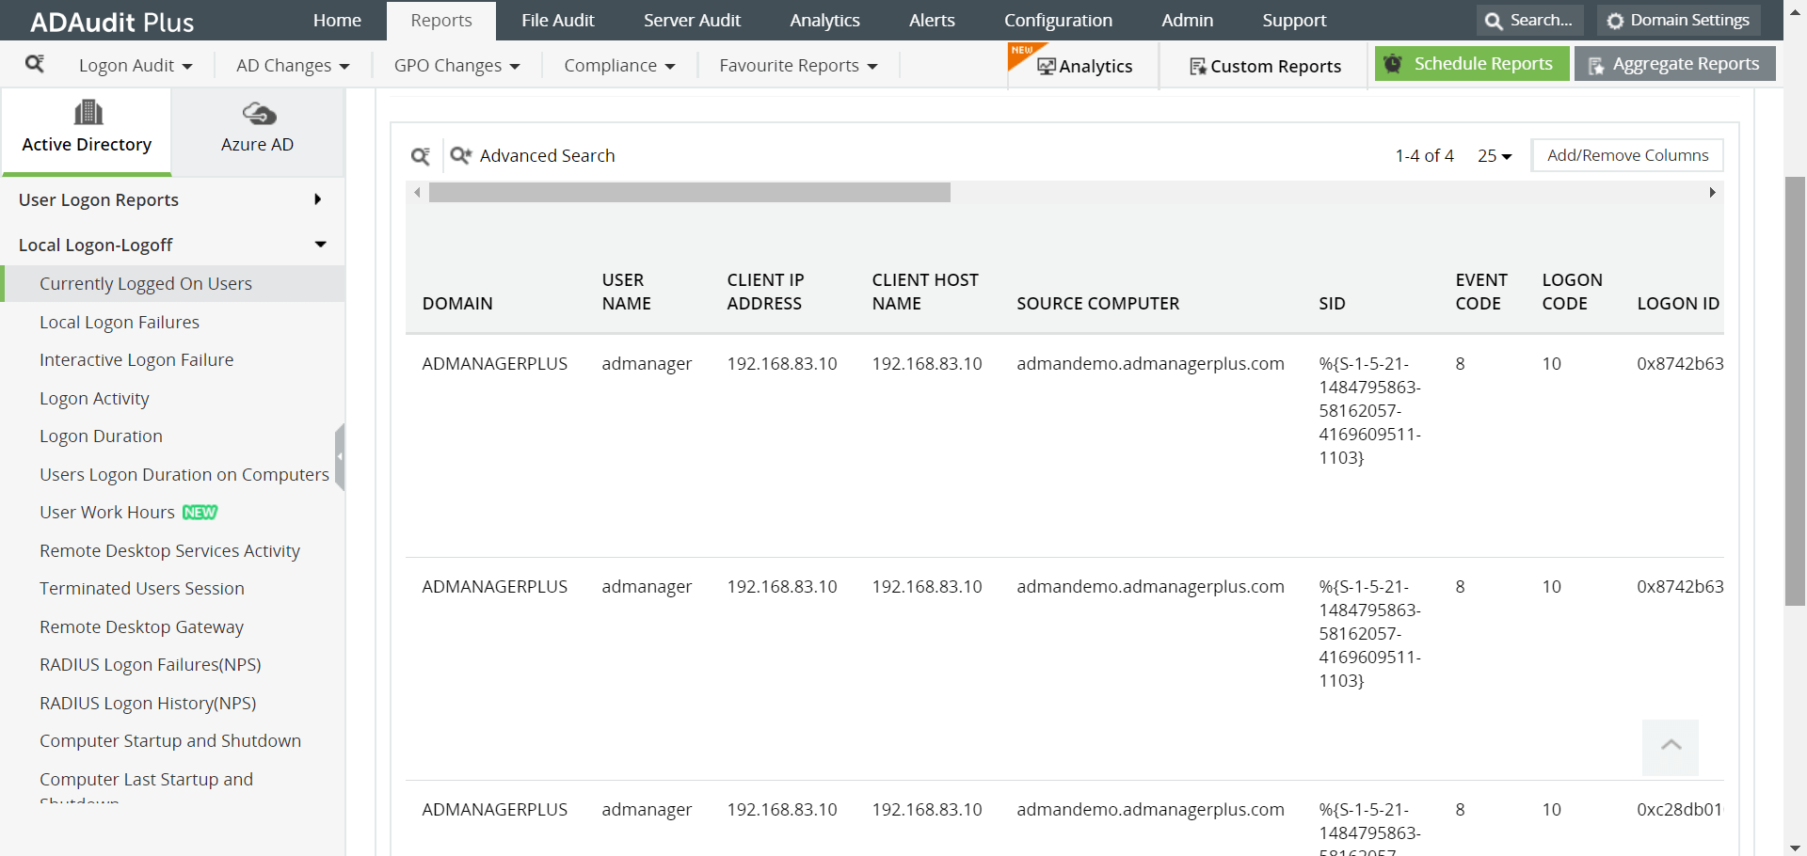Open the Support tab
The width and height of the screenshot is (1807, 856).
point(1294,21)
